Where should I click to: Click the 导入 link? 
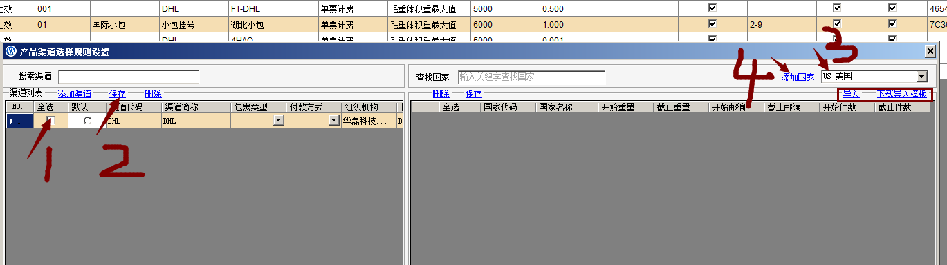851,94
